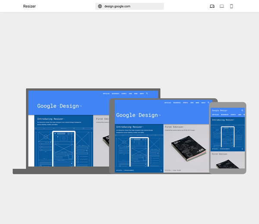Open RESOURCES in the tablet preview nav

click(177, 103)
